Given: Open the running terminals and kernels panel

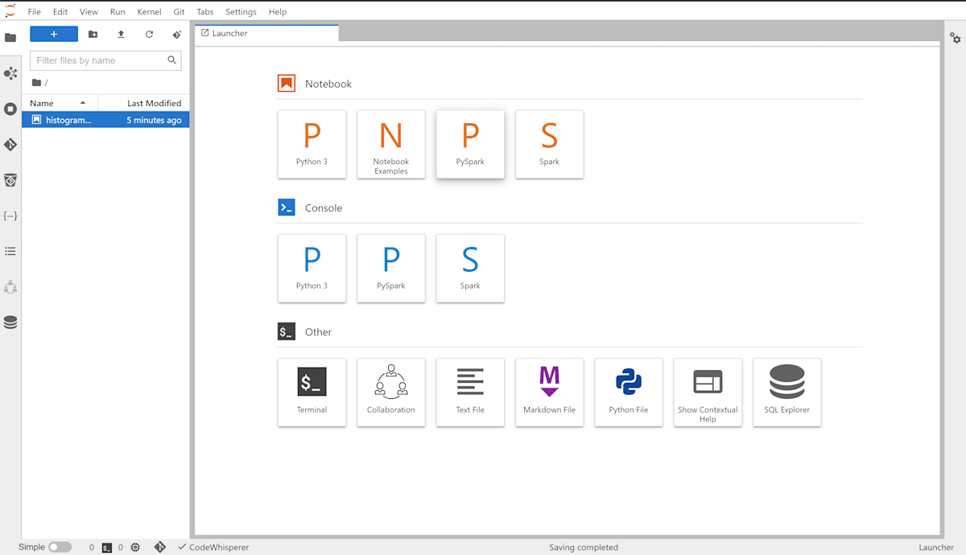Looking at the screenshot, I should click(x=10, y=109).
